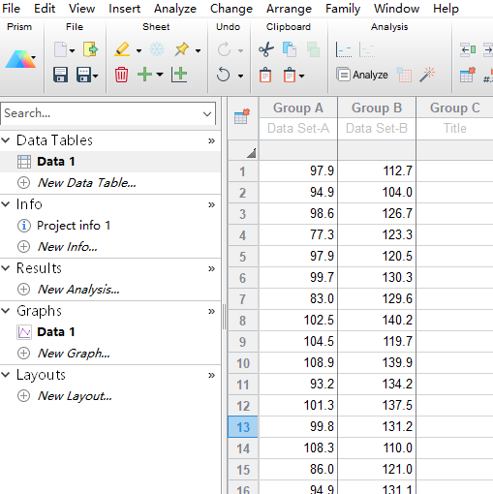Click the Paste clipboard icon
The width and height of the screenshot is (493, 494).
point(265,75)
